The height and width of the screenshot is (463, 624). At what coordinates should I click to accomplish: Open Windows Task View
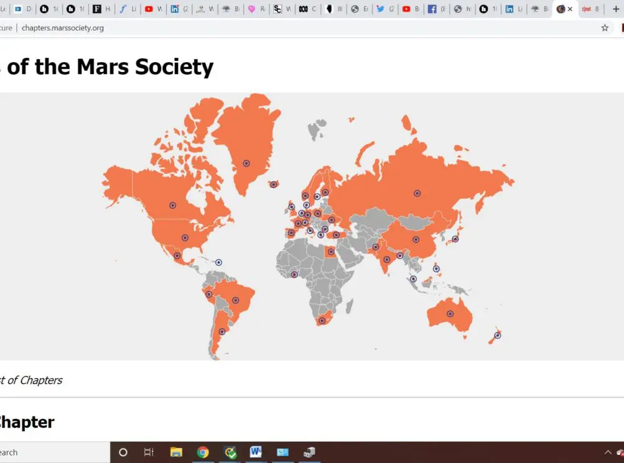(x=149, y=452)
